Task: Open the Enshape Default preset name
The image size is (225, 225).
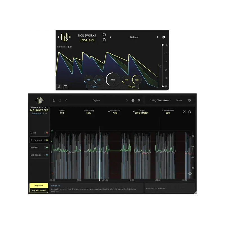Action: pos(134,37)
